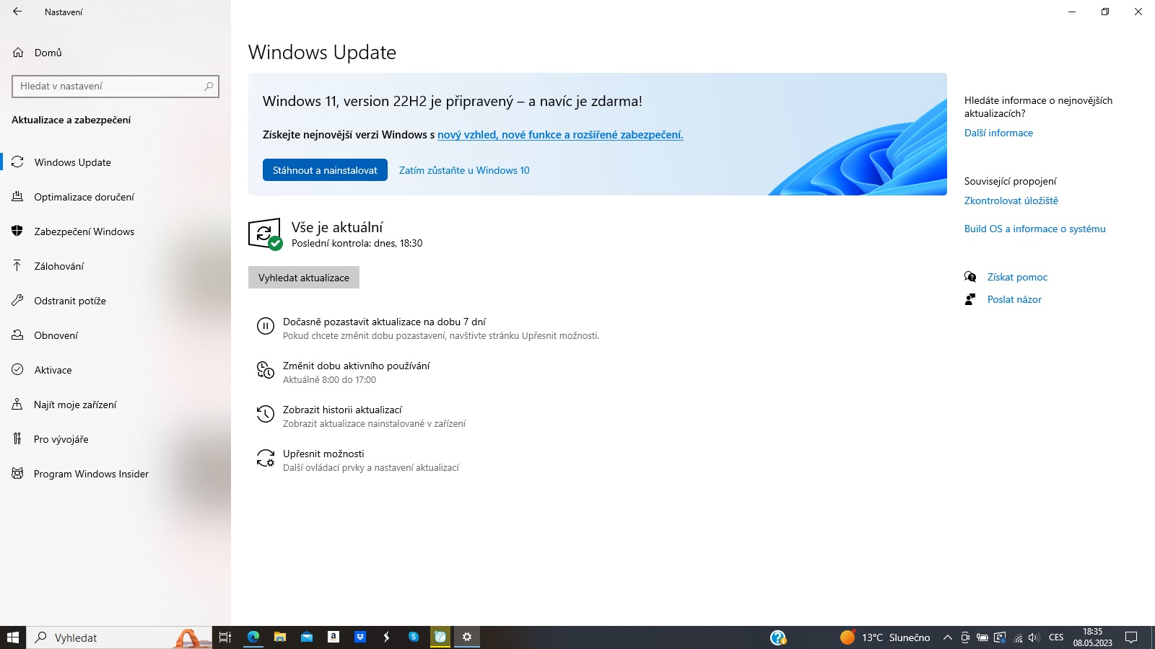The image size is (1155, 649).
Task: Open Zobrazit historii aktualizací
Action: pos(342,410)
